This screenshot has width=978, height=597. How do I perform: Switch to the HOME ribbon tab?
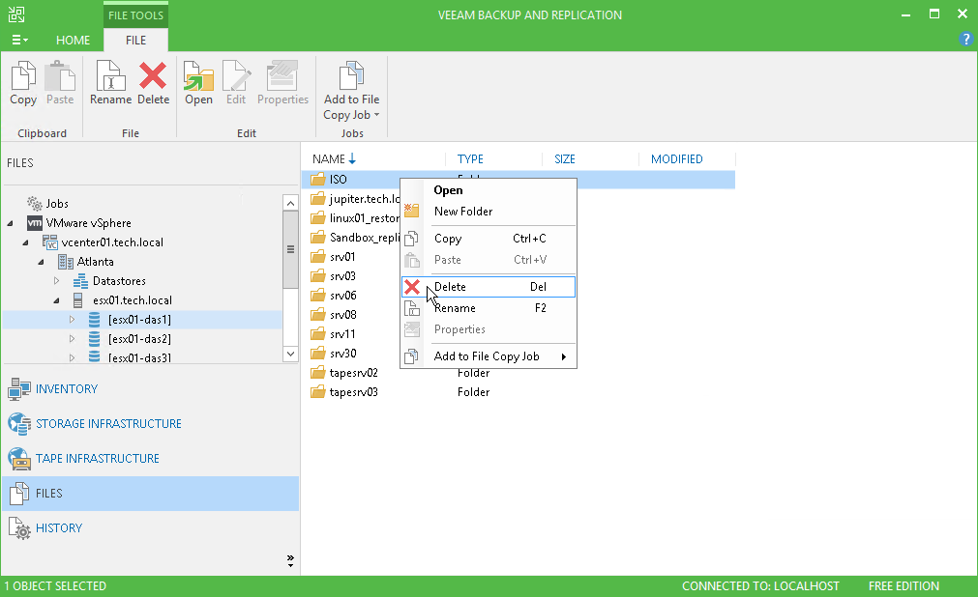[73, 40]
